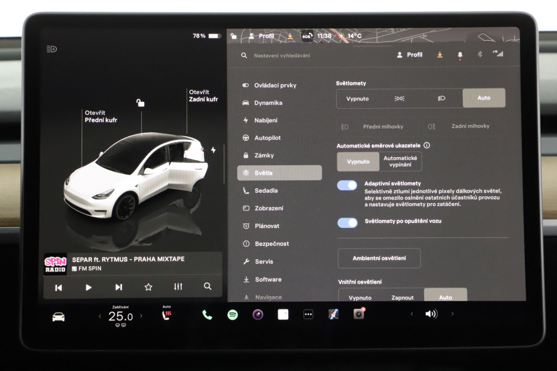Enable Adaptivní světlomety toggle

click(347, 185)
